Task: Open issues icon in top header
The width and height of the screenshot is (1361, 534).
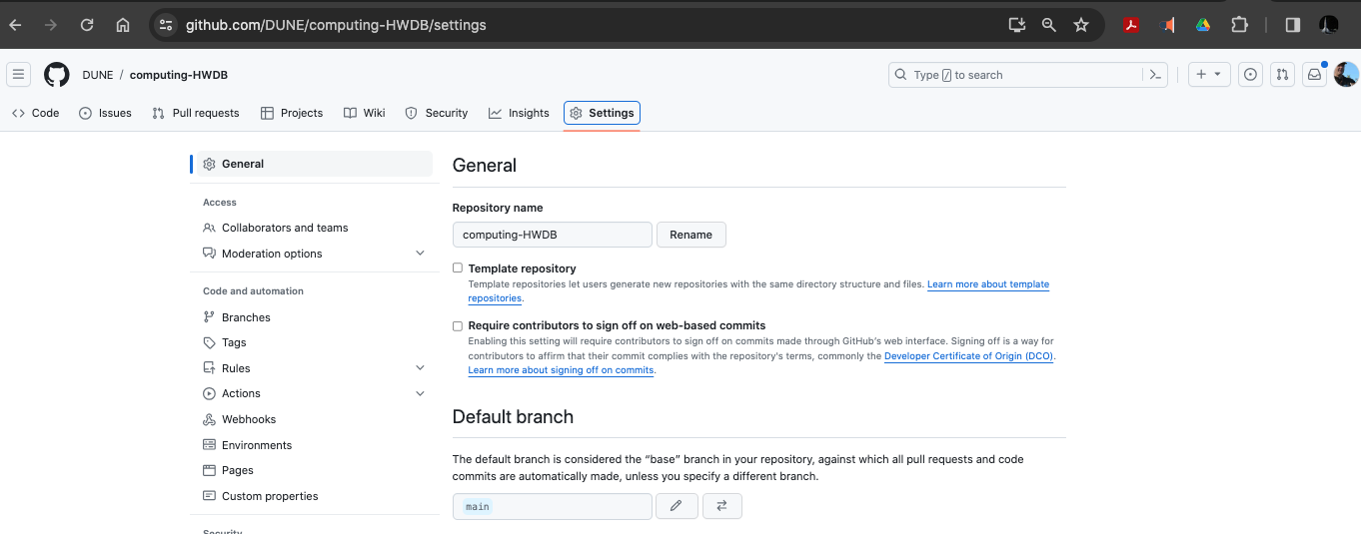Action: click(1250, 75)
